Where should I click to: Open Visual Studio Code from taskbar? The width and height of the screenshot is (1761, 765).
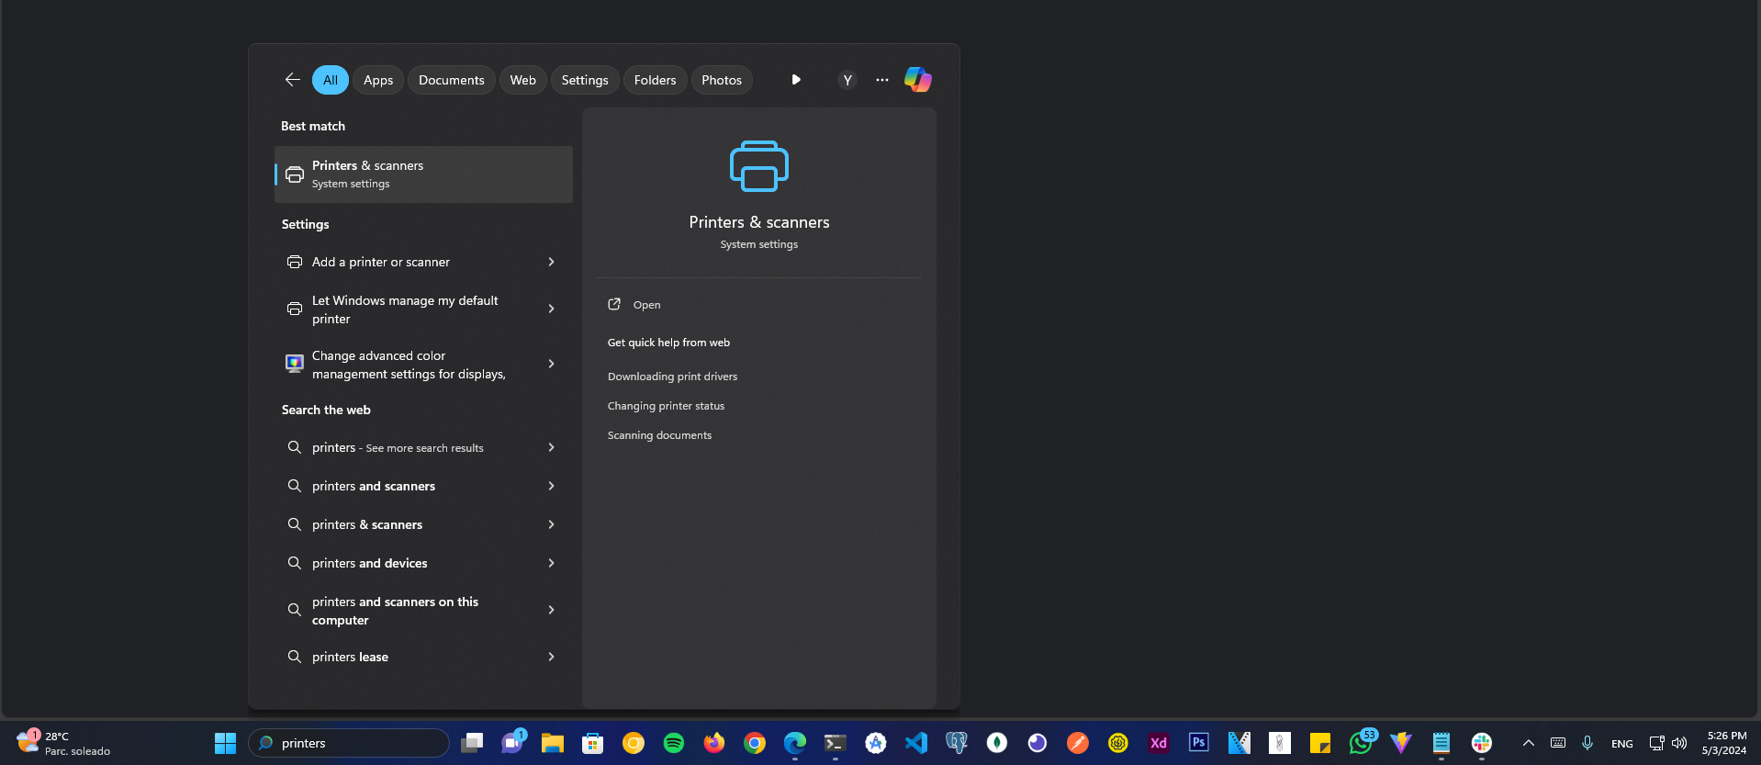[x=916, y=743]
